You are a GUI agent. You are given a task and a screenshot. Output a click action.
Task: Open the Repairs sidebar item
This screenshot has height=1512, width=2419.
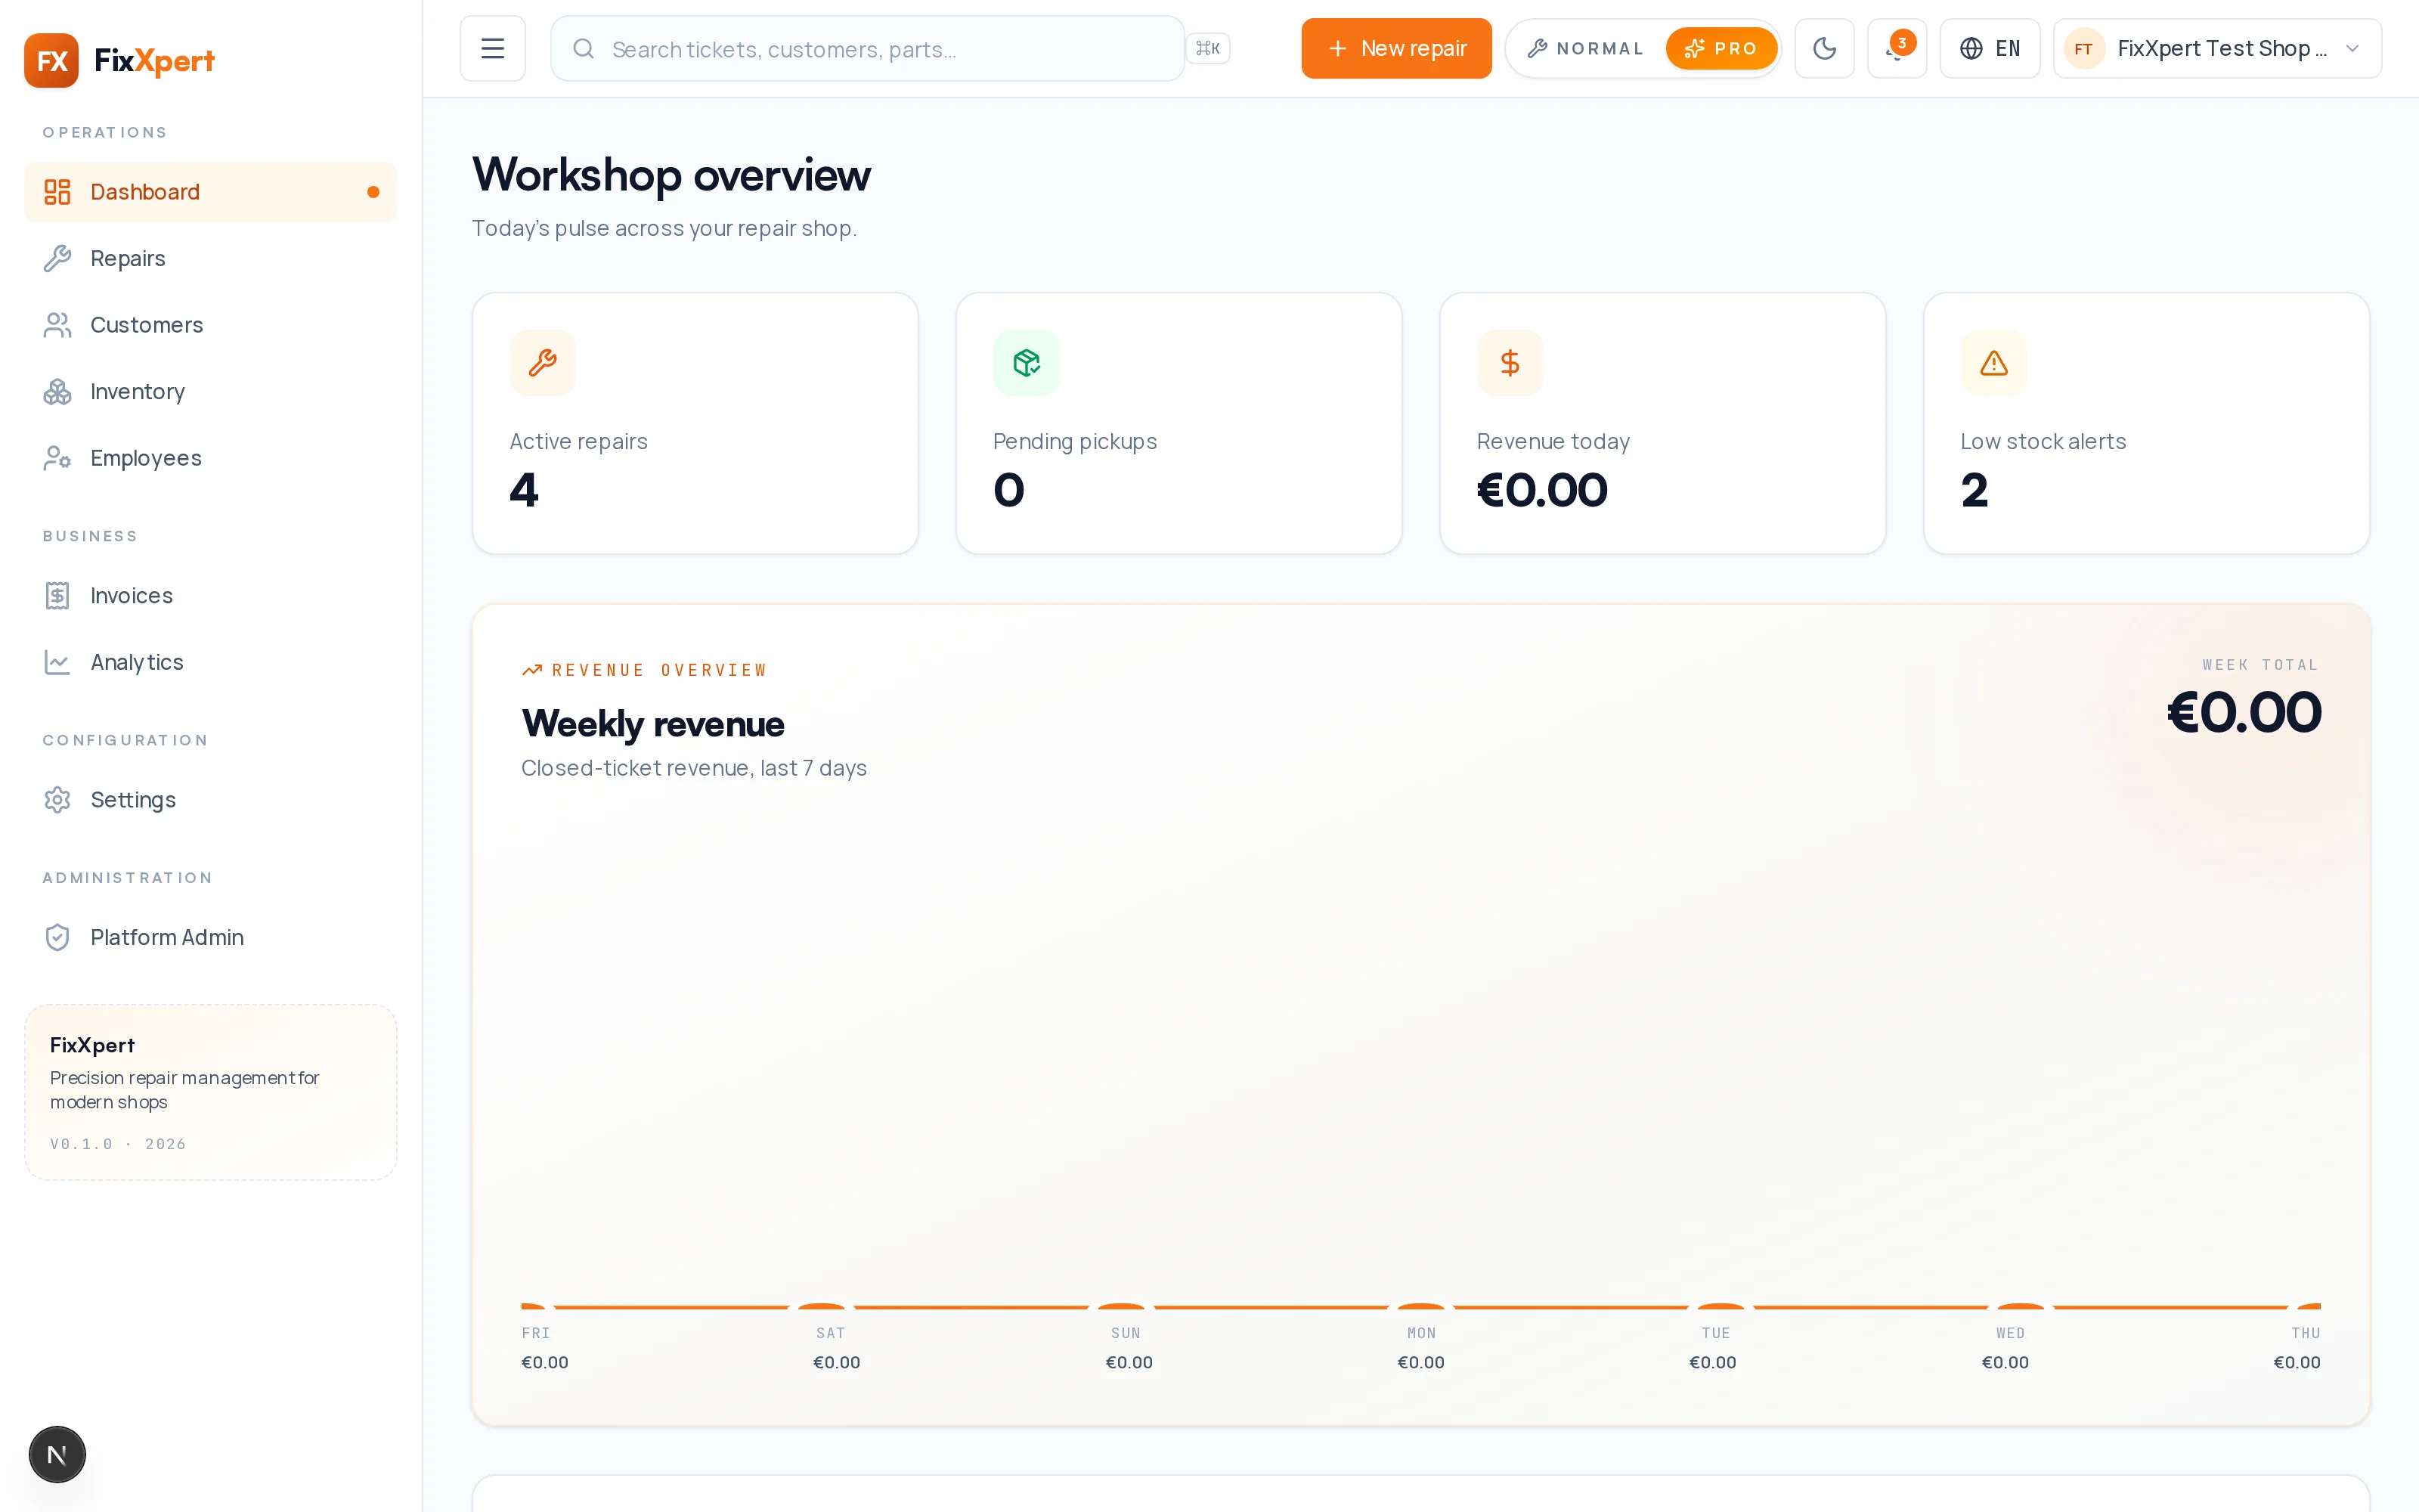click(211, 258)
